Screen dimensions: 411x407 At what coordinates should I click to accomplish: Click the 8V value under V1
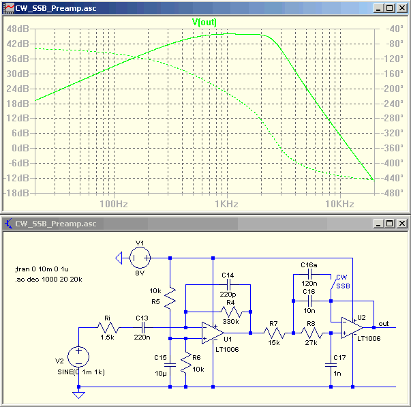tap(140, 273)
